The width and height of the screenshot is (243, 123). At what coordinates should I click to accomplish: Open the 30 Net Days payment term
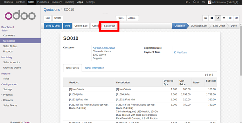180,53
